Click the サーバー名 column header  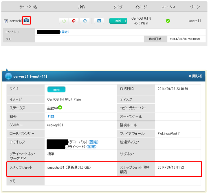coord(28,7)
